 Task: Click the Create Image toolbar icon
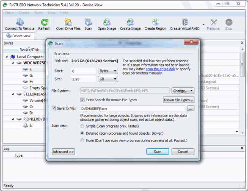pyautogui.click(x=130, y=22)
